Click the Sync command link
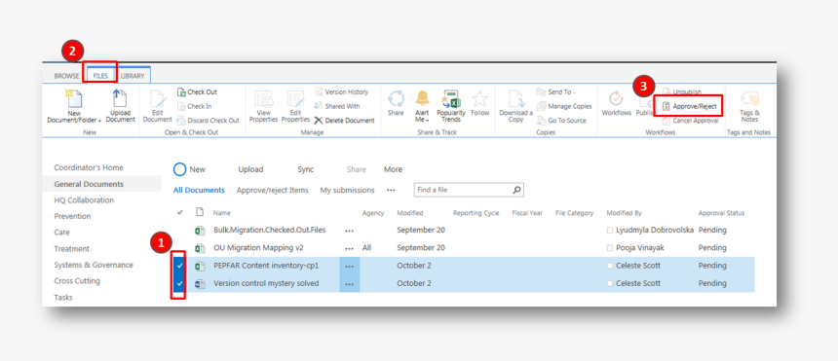Image resolution: width=838 pixels, height=361 pixels. tap(306, 169)
